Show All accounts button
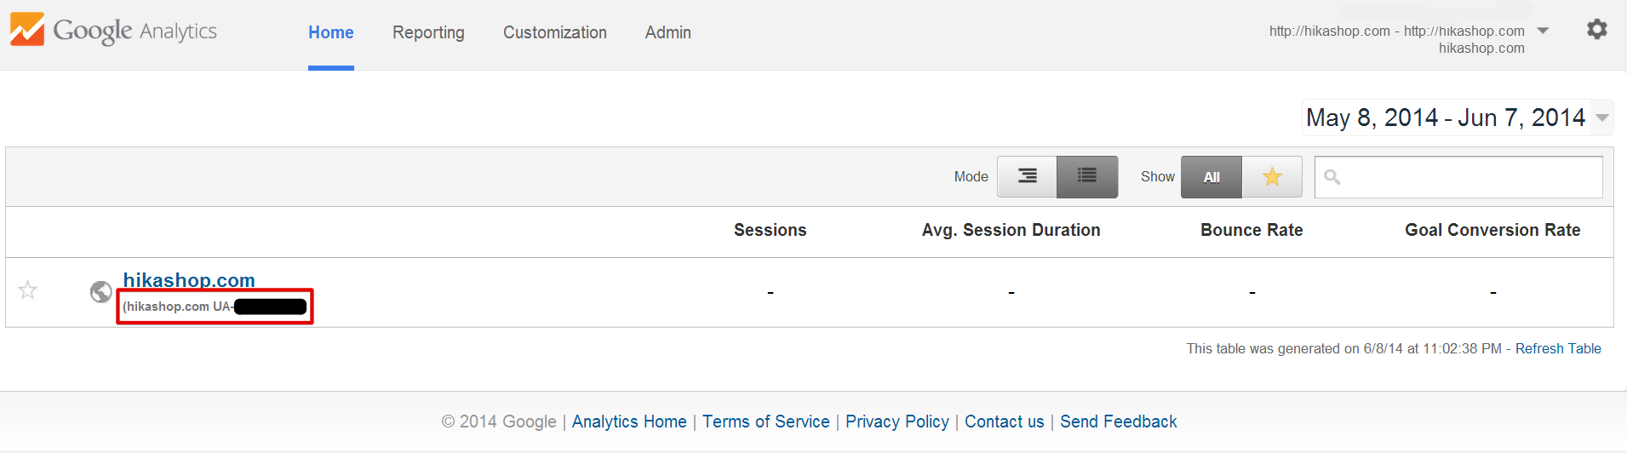1627x453 pixels. [x=1212, y=177]
